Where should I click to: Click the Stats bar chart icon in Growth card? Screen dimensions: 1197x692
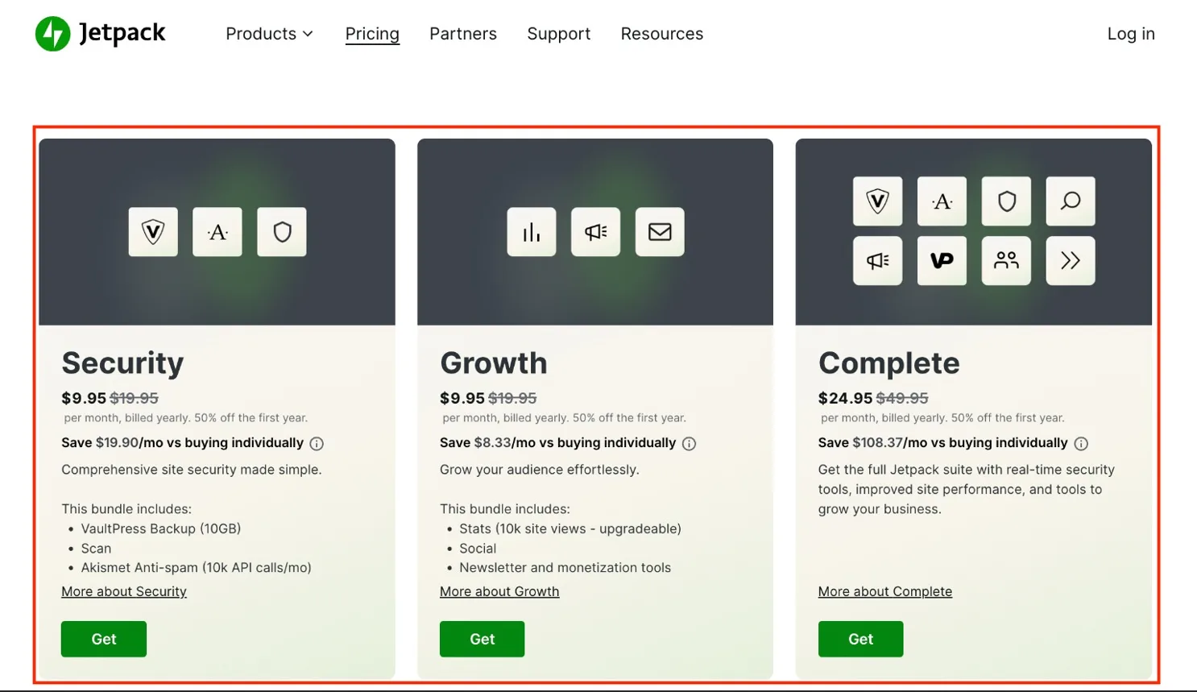point(532,232)
